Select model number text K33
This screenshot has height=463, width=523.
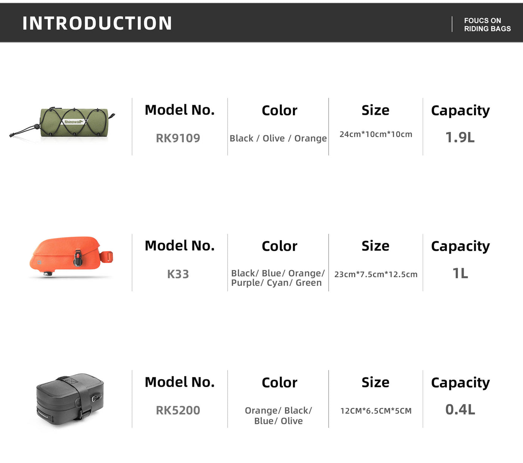point(178,274)
